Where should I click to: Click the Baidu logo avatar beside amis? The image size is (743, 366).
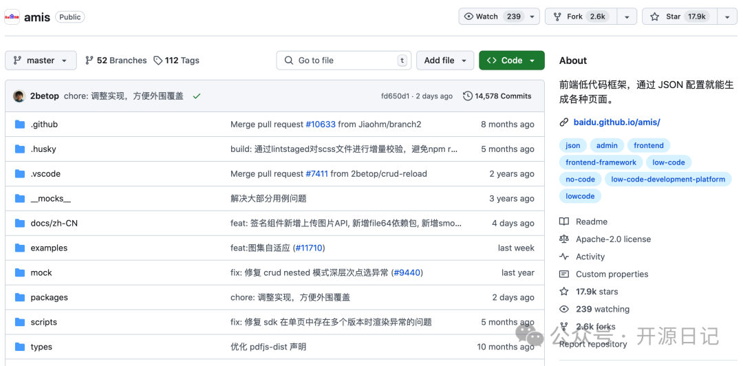click(x=12, y=17)
